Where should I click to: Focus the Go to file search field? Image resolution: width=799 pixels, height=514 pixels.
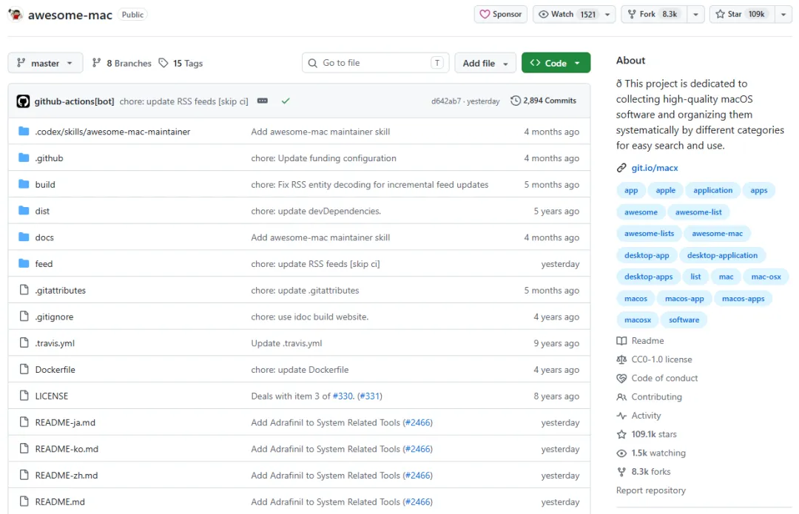(376, 63)
